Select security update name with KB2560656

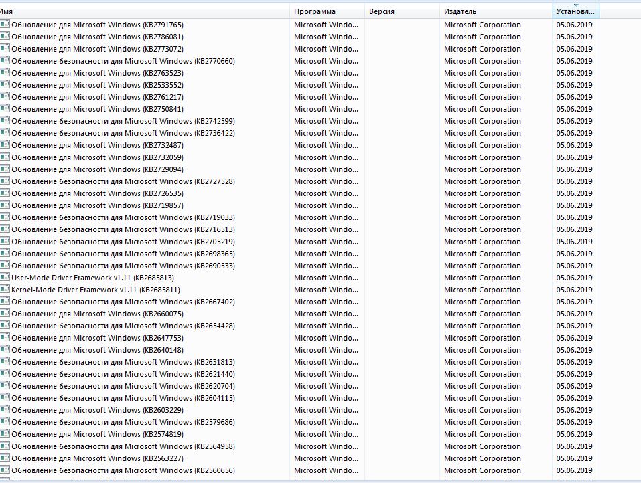coord(123,470)
